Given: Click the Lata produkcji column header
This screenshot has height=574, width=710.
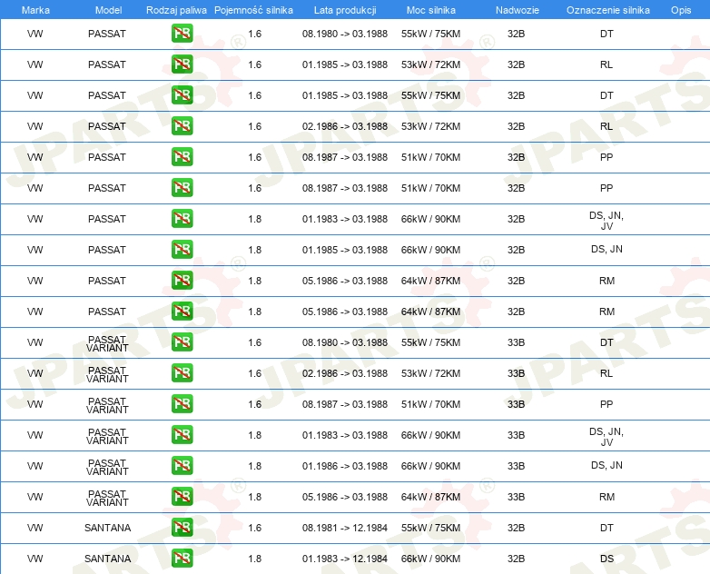Looking at the screenshot, I should point(345,10).
